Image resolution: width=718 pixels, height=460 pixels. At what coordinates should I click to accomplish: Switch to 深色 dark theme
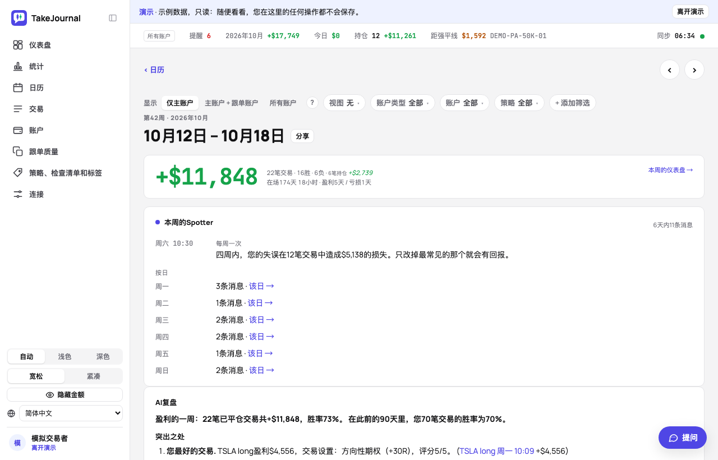tap(103, 357)
